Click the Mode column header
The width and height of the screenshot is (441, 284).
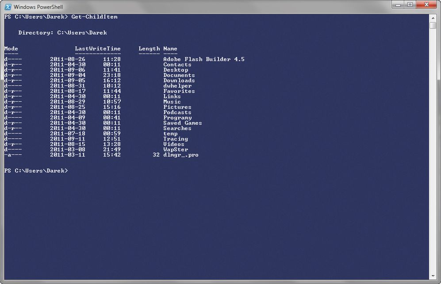pyautogui.click(x=11, y=49)
